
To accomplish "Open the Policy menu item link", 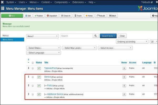I will [50, 86].
